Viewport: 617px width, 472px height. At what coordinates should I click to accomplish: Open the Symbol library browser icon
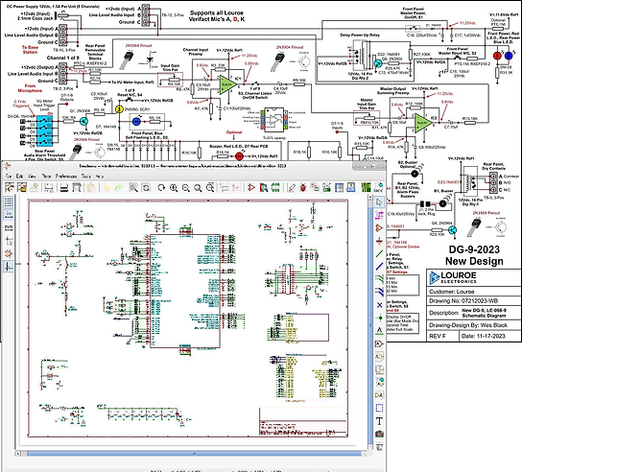click(x=263, y=187)
